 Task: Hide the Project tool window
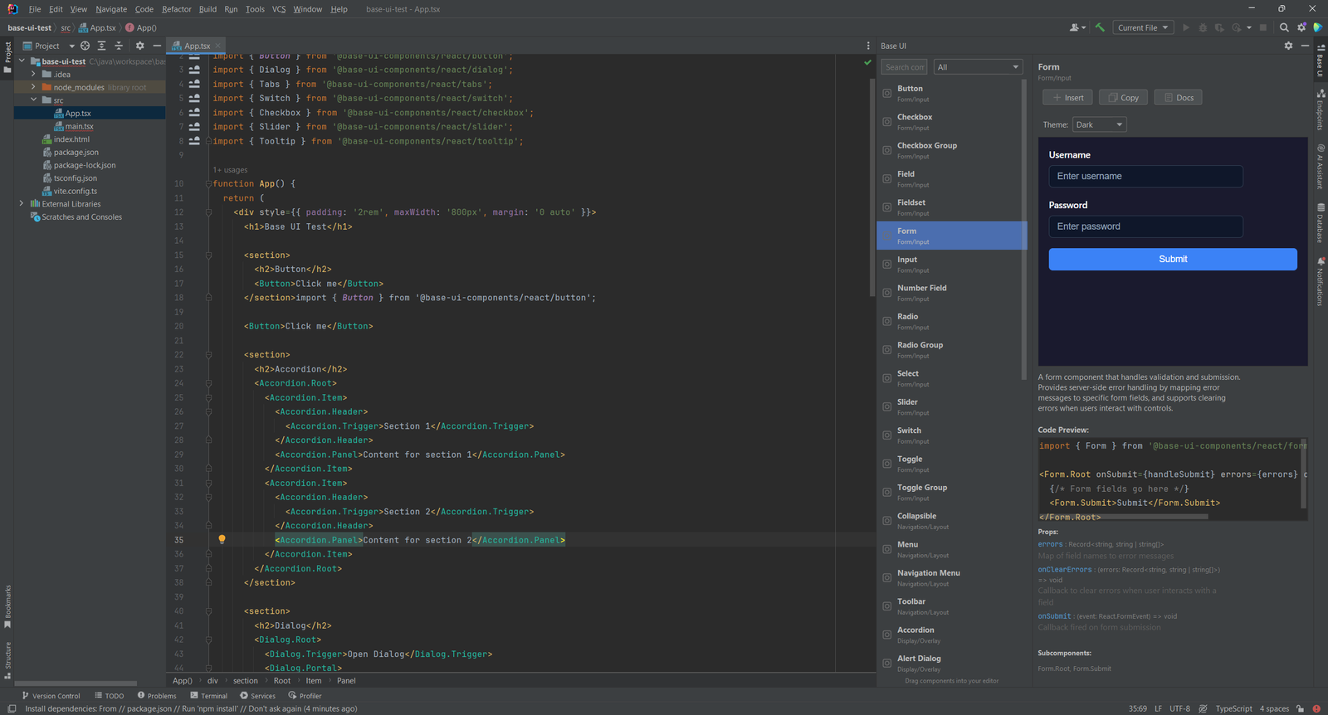tap(157, 46)
